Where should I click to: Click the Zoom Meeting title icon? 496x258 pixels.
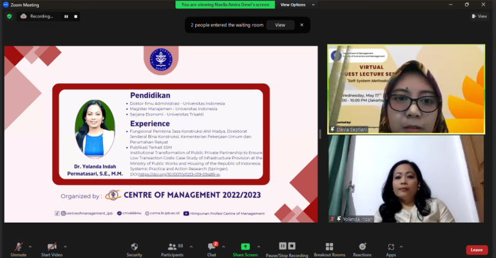tap(5, 5)
